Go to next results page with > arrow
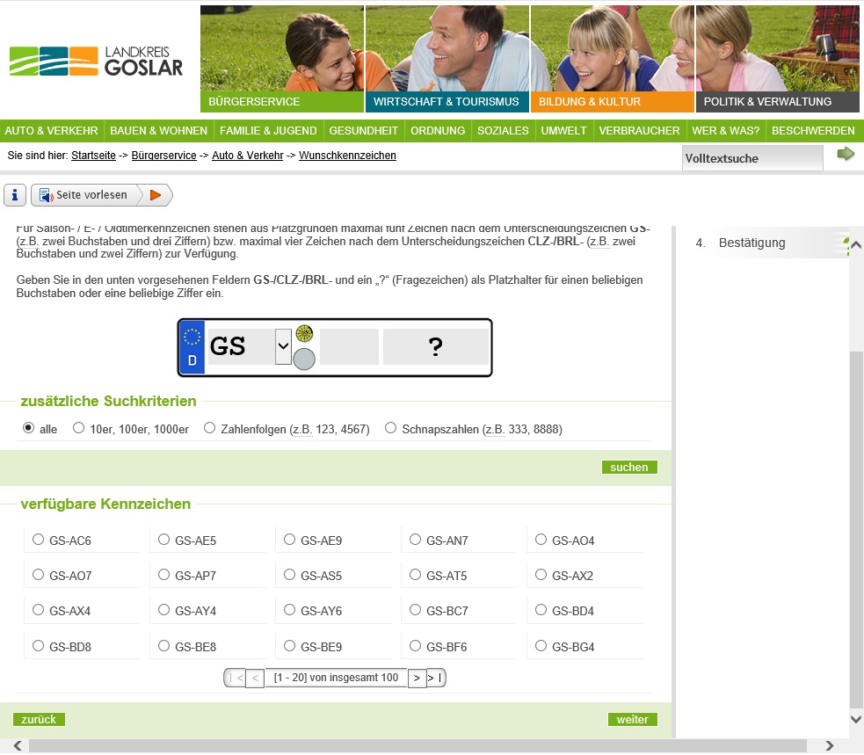 [417, 678]
